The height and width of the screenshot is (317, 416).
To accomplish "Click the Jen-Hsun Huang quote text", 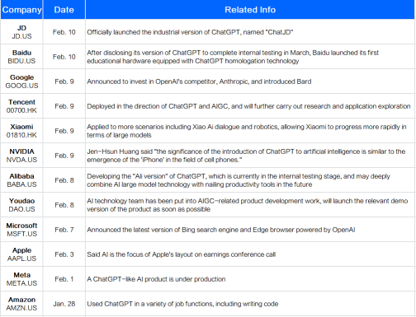I will tap(246, 156).
